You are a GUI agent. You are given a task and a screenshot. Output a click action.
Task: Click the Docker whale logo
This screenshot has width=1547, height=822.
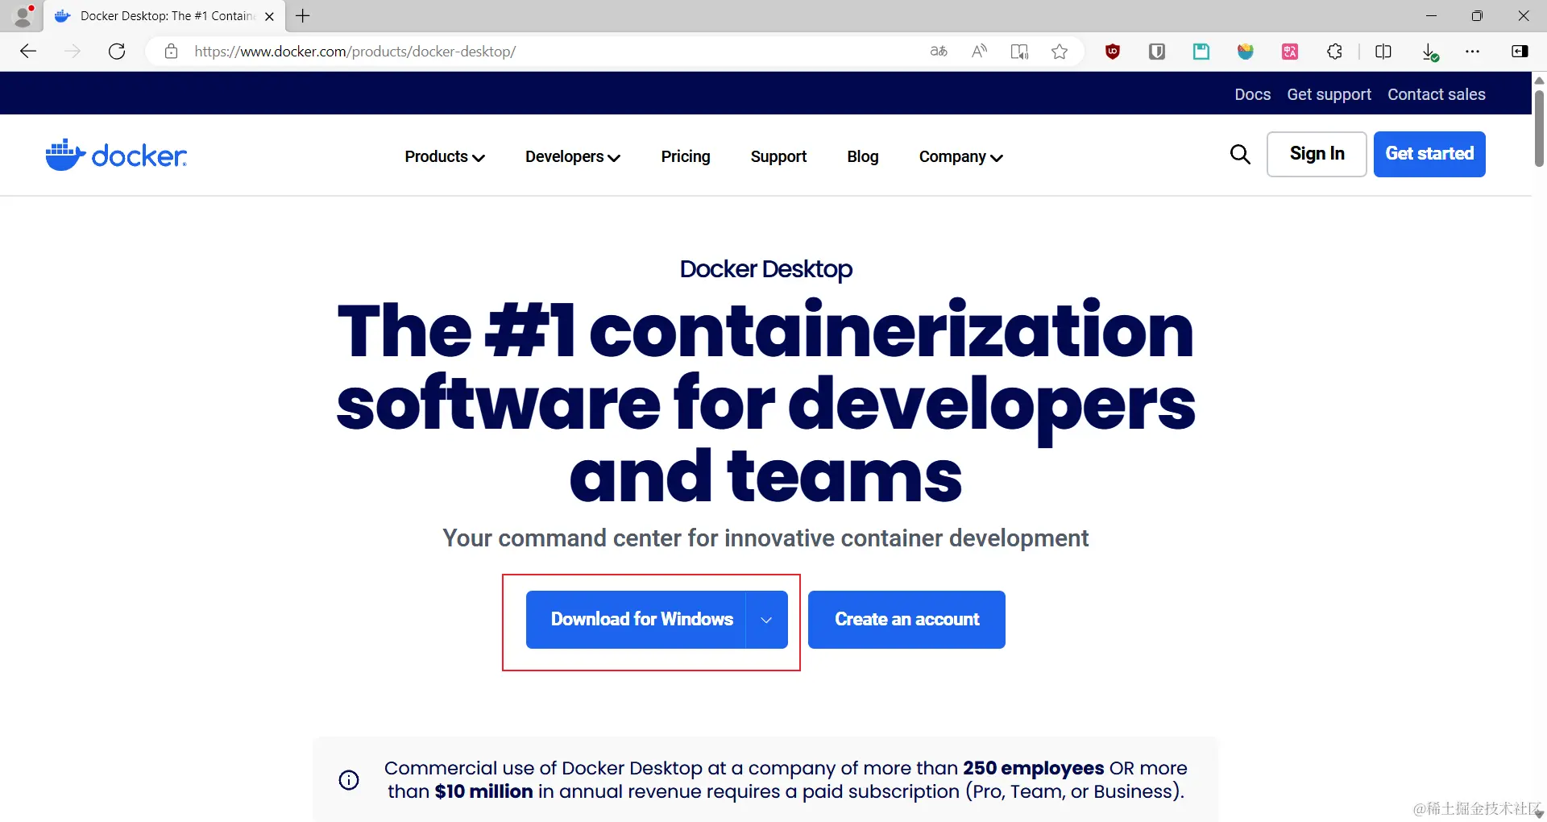pos(116,155)
